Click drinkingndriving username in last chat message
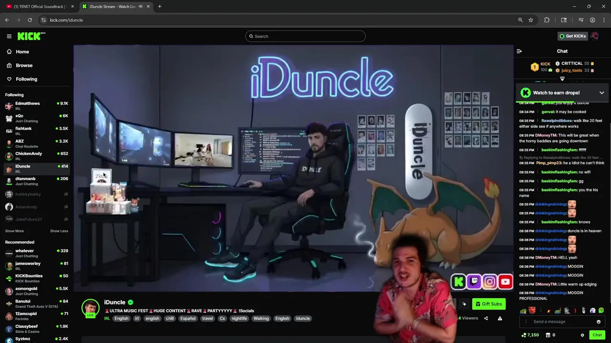 point(550,293)
